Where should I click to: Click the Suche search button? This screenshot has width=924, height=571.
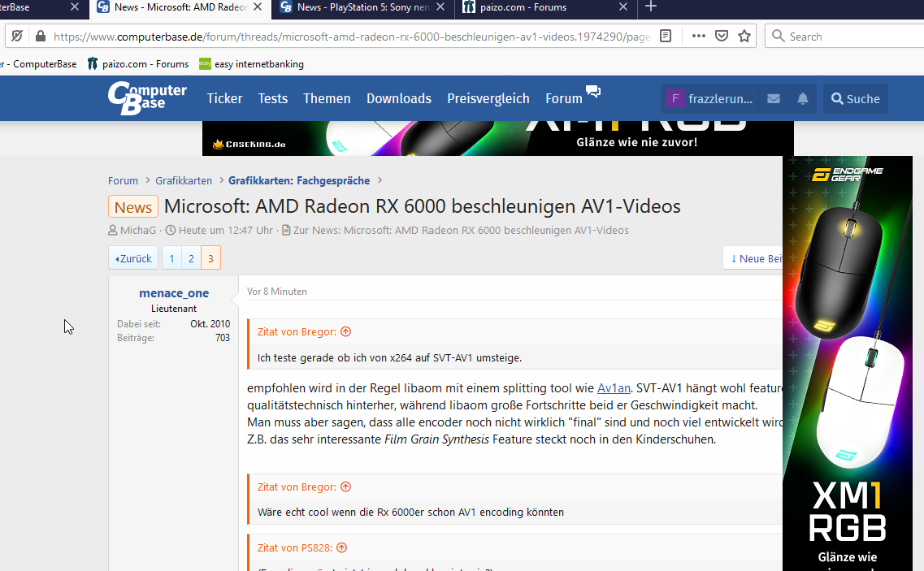pyautogui.click(x=855, y=98)
